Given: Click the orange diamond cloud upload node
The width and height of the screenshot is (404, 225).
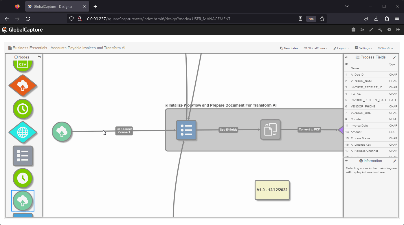Looking at the screenshot, I should 23,86.
